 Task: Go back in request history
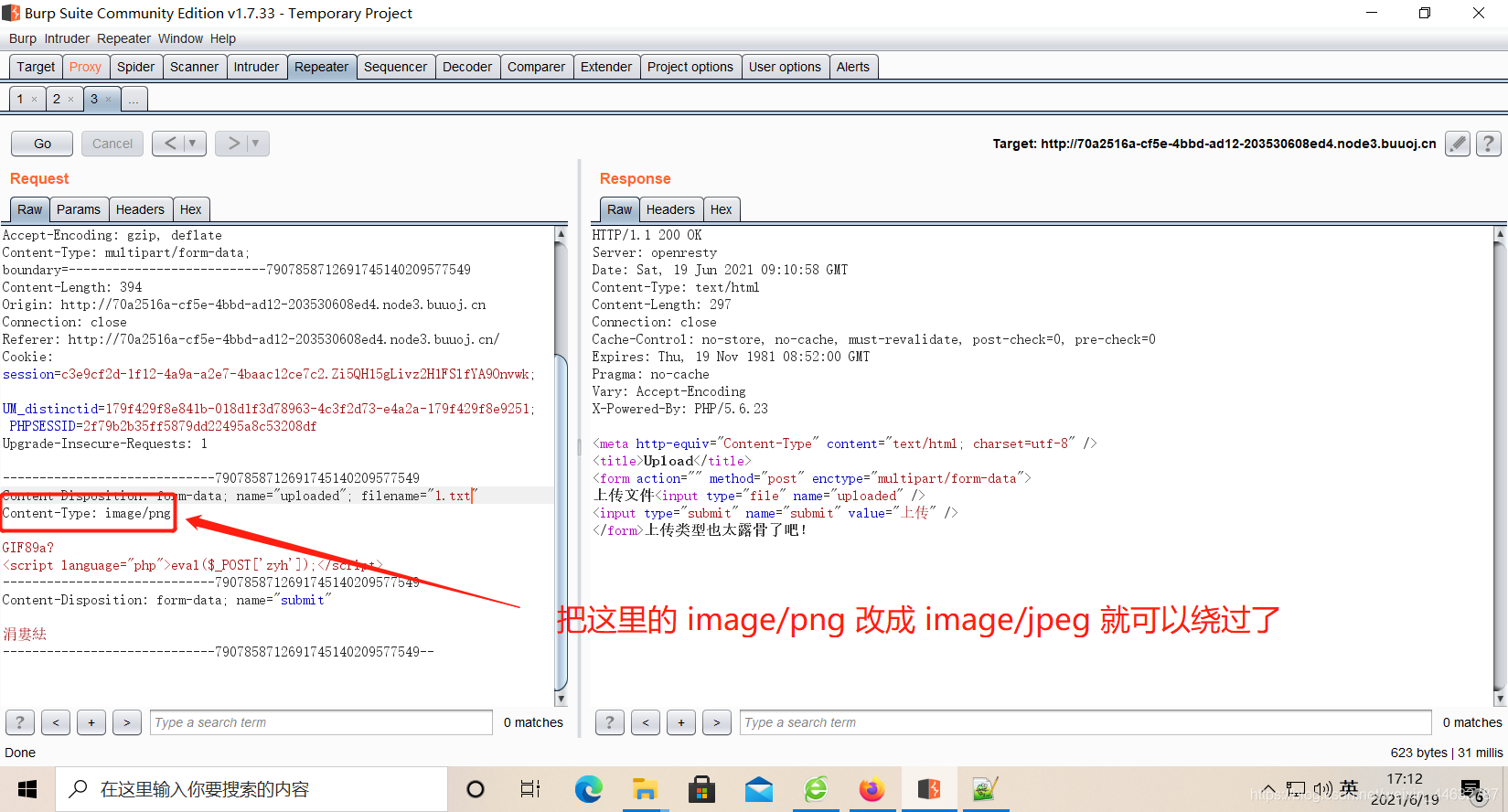point(170,144)
